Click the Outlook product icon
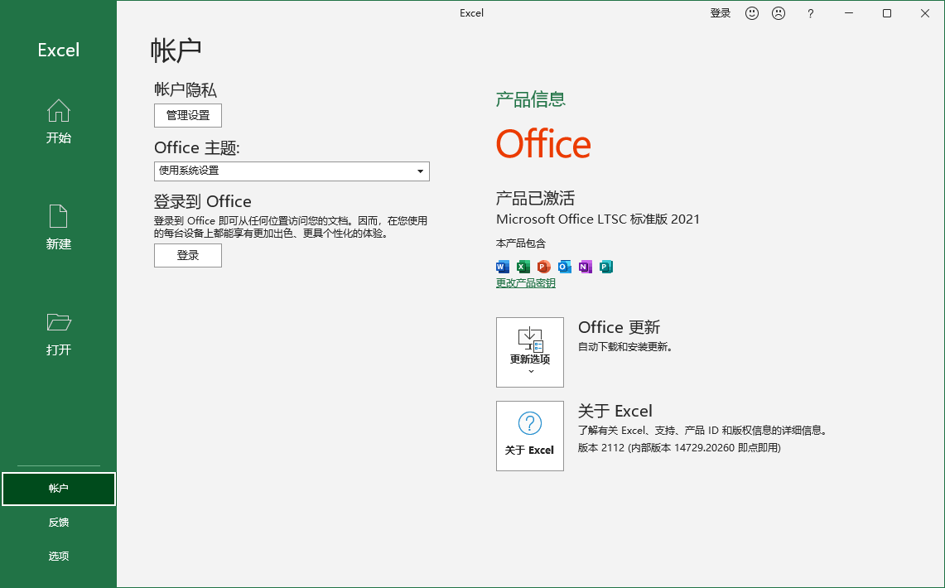Viewport: 945px width, 588px height. click(565, 267)
